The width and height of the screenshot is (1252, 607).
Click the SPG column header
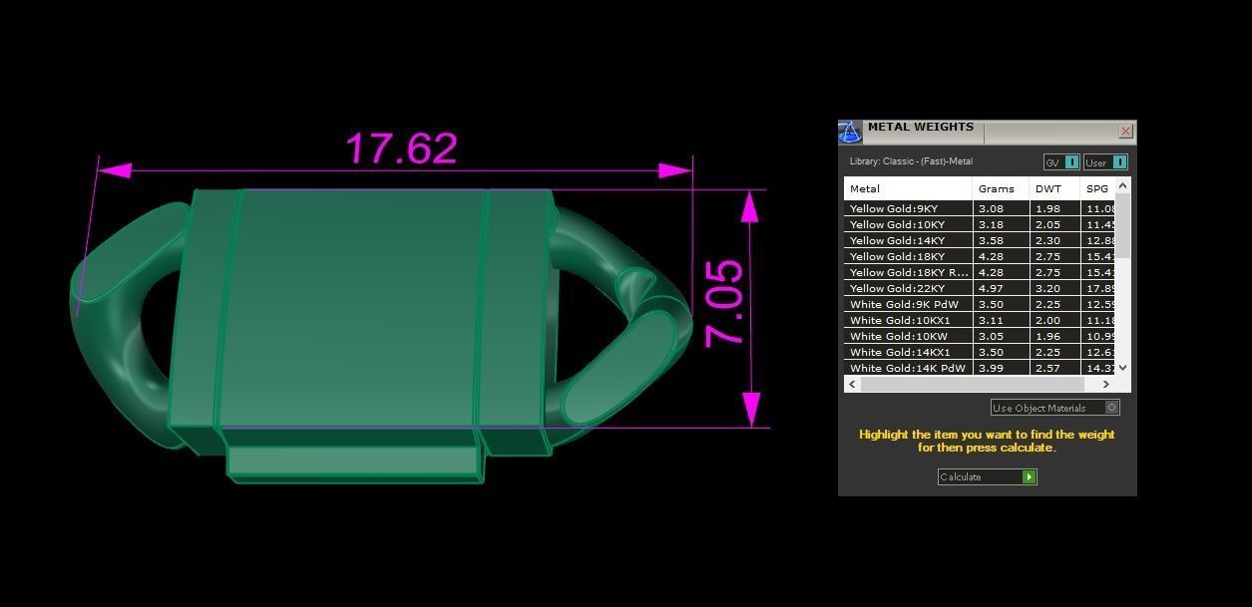1097,188
